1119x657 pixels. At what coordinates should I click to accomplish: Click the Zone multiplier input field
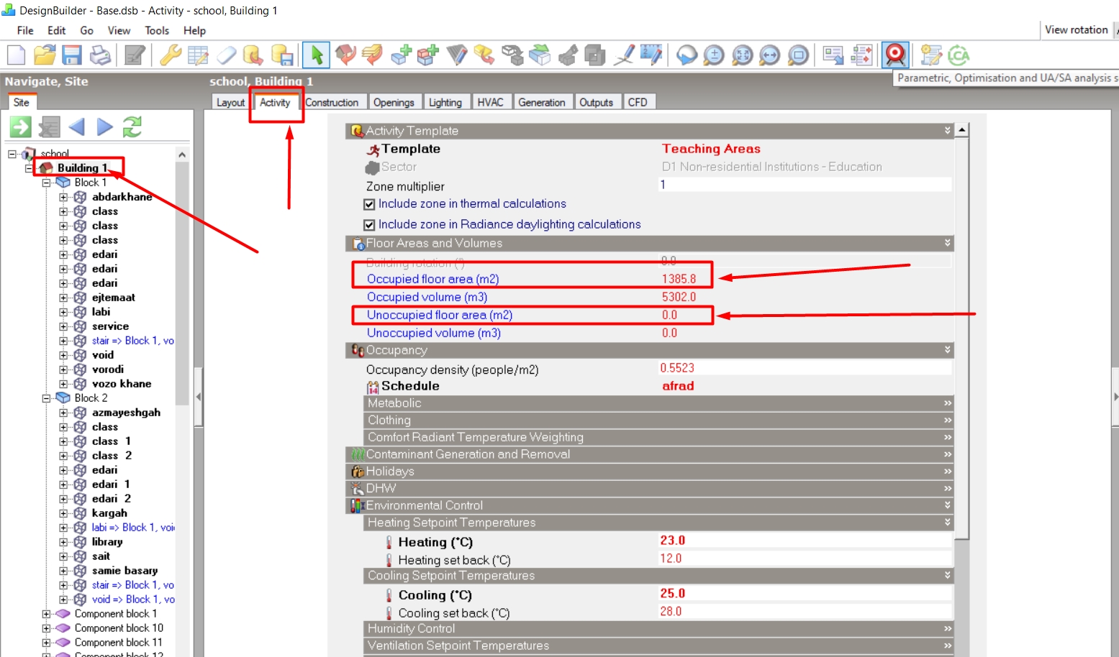click(x=805, y=185)
